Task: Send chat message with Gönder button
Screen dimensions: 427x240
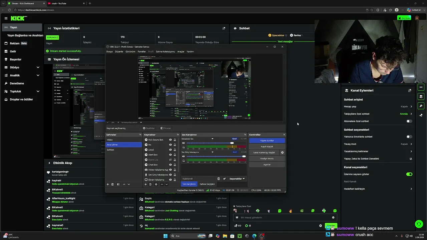Action: pos(331,226)
